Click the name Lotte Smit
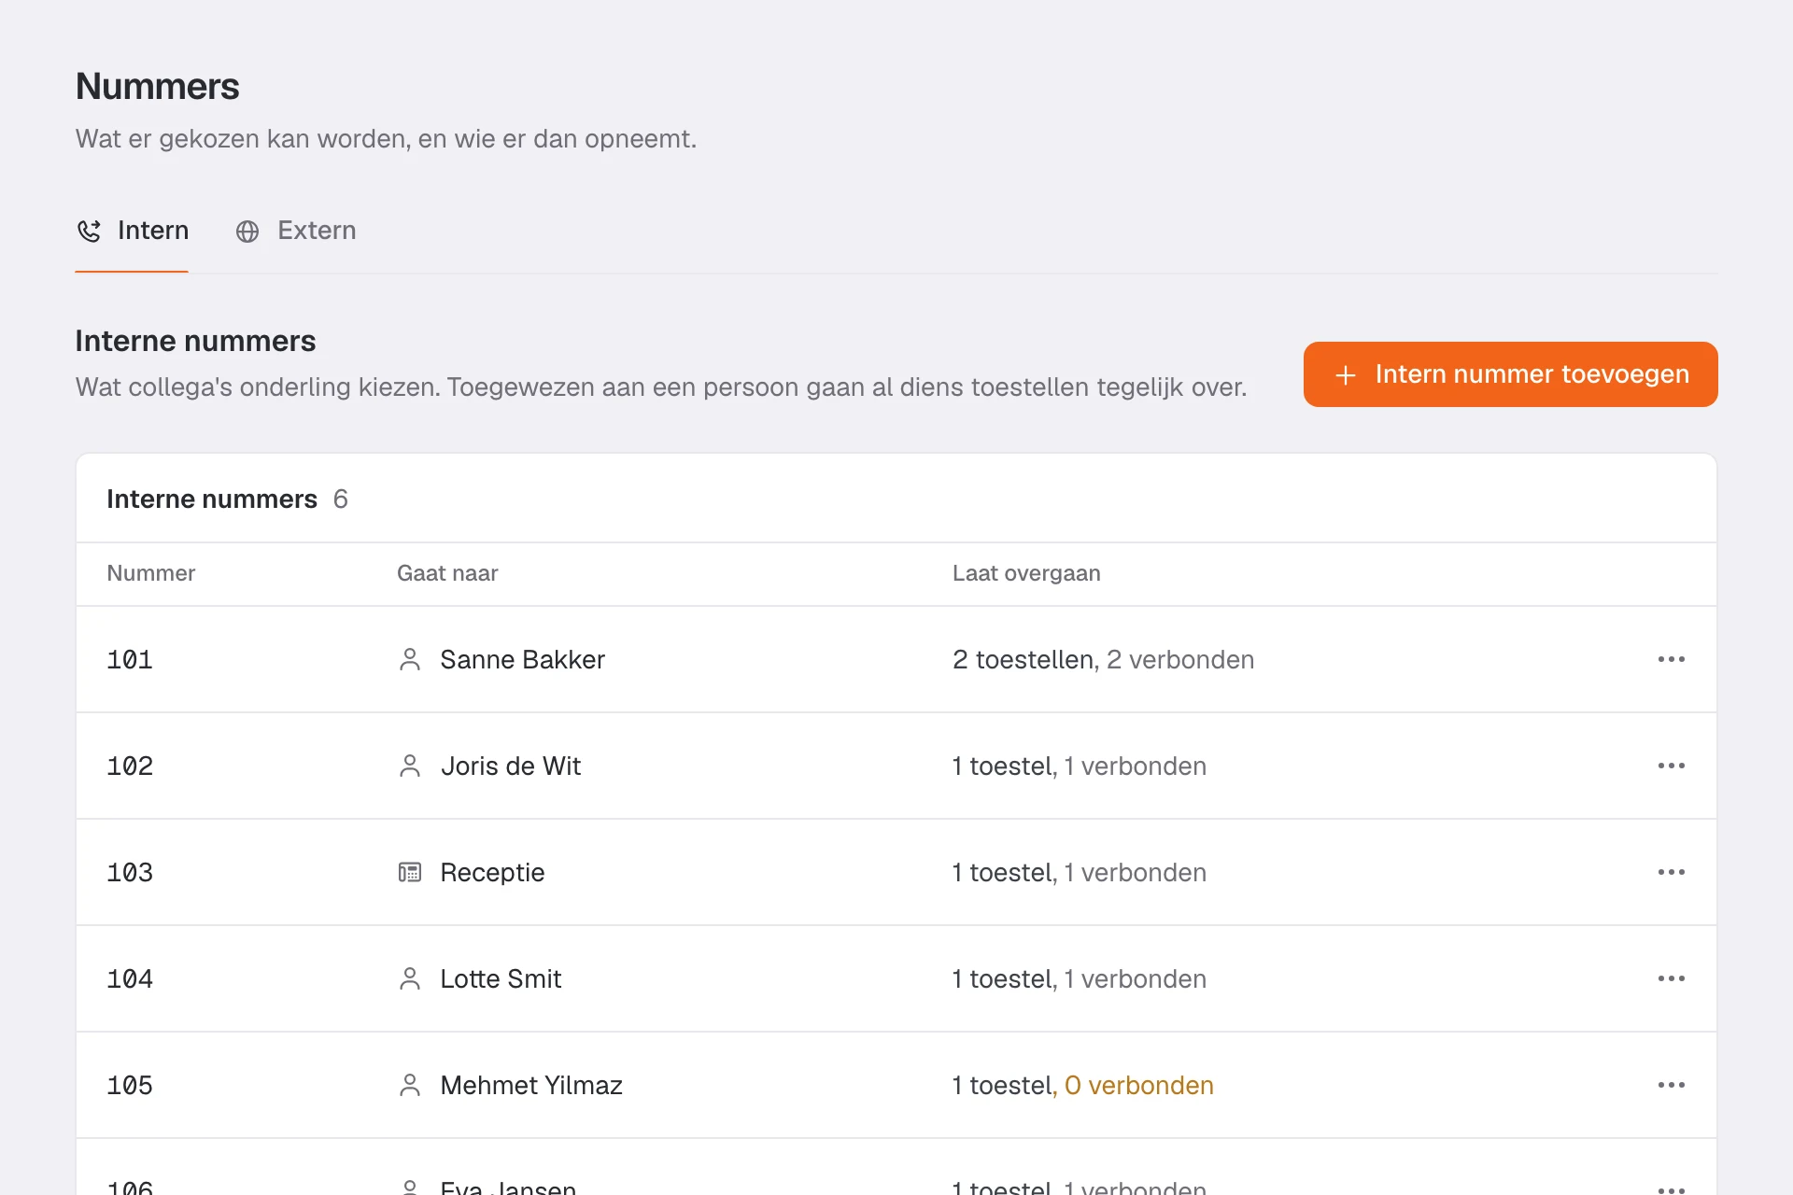1793x1195 pixels. 501,979
